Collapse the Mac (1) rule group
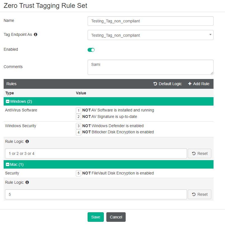Screen dimensions: 225x226 pyautogui.click(x=8, y=164)
